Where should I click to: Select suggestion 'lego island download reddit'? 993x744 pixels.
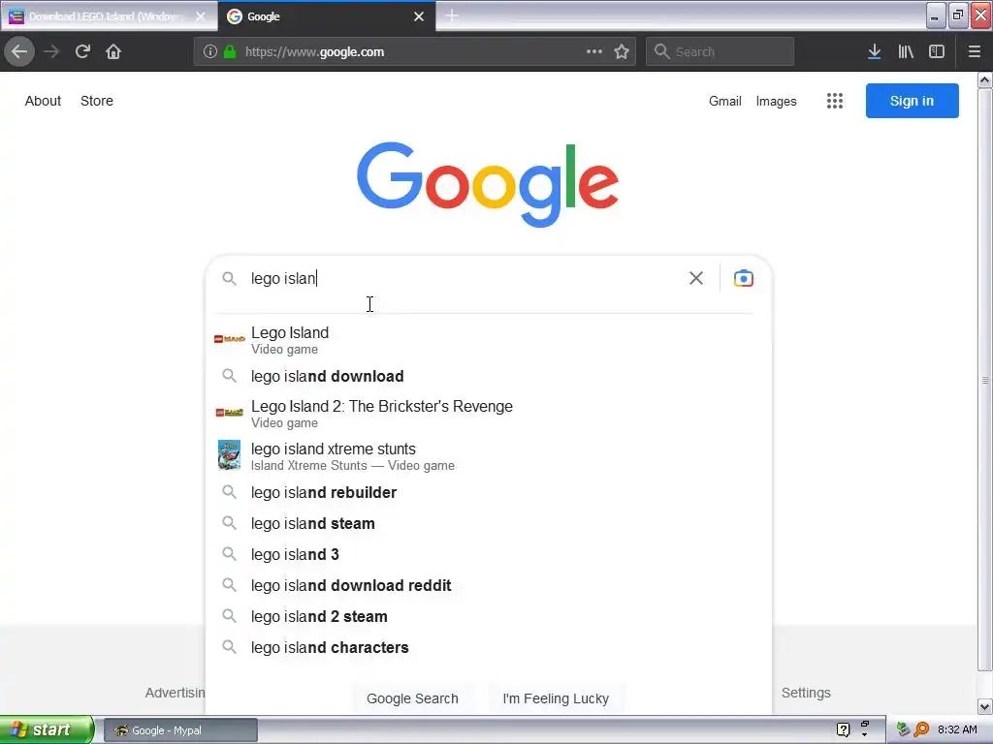point(489,585)
